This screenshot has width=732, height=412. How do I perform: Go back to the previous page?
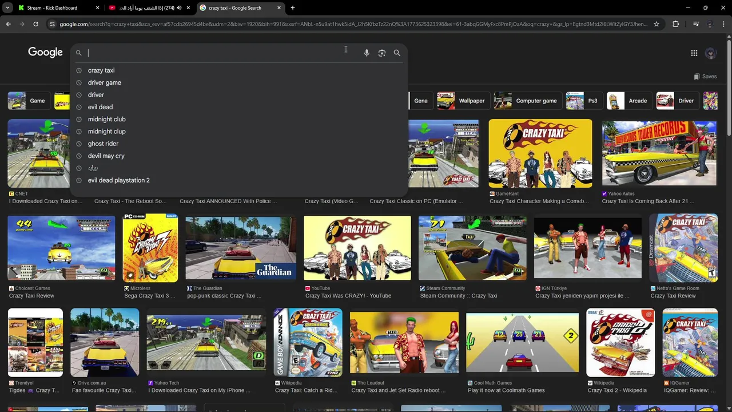tap(8, 24)
